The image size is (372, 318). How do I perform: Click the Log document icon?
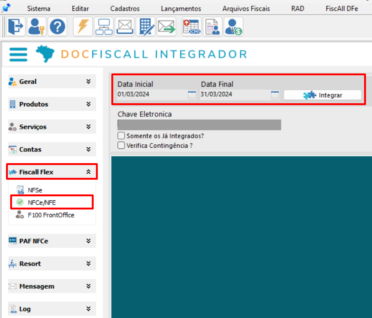[x=12, y=309]
